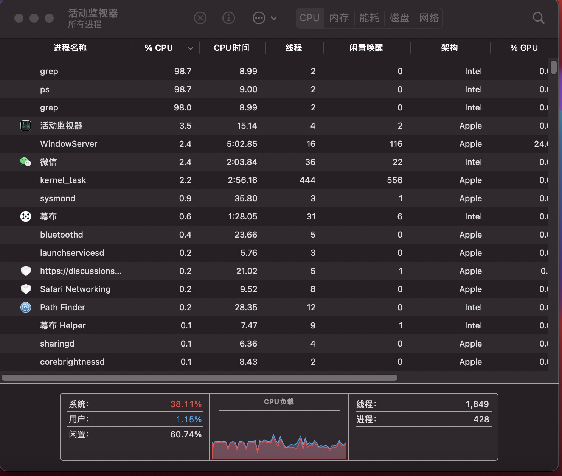Image resolution: width=562 pixels, height=476 pixels.
Task: Toggle % CPU column sort order arrow
Action: [191, 48]
